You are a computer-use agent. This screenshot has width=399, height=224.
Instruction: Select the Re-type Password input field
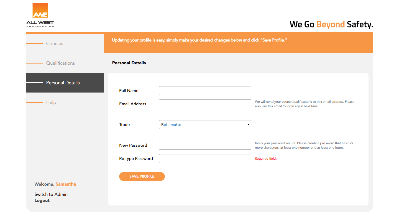pyautogui.click(x=205, y=159)
